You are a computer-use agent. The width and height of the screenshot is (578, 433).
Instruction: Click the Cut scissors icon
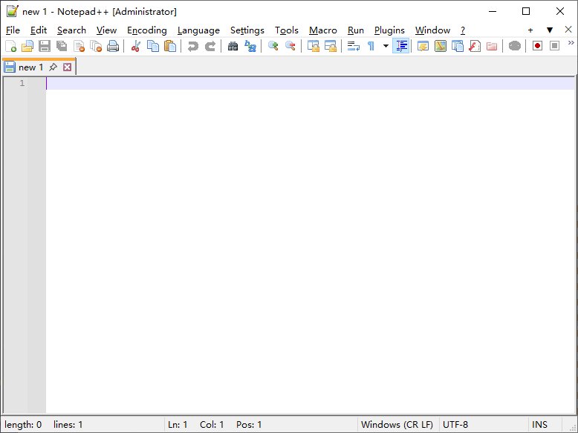(136, 47)
